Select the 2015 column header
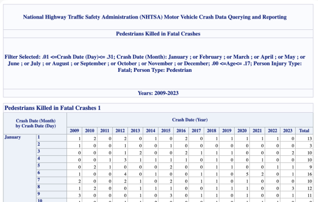The image size is (318, 202). [166, 131]
